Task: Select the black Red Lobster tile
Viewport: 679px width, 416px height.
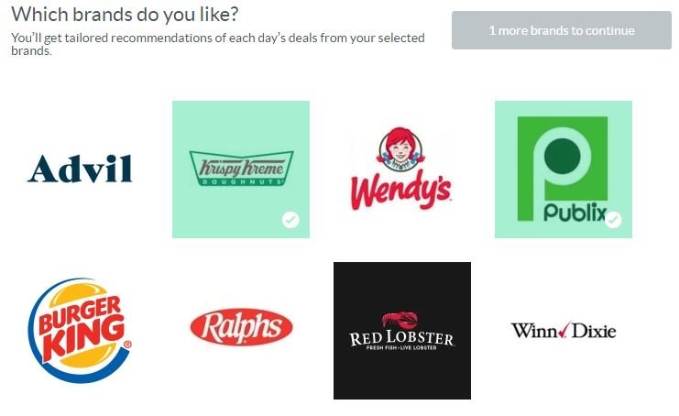Action: click(402, 331)
